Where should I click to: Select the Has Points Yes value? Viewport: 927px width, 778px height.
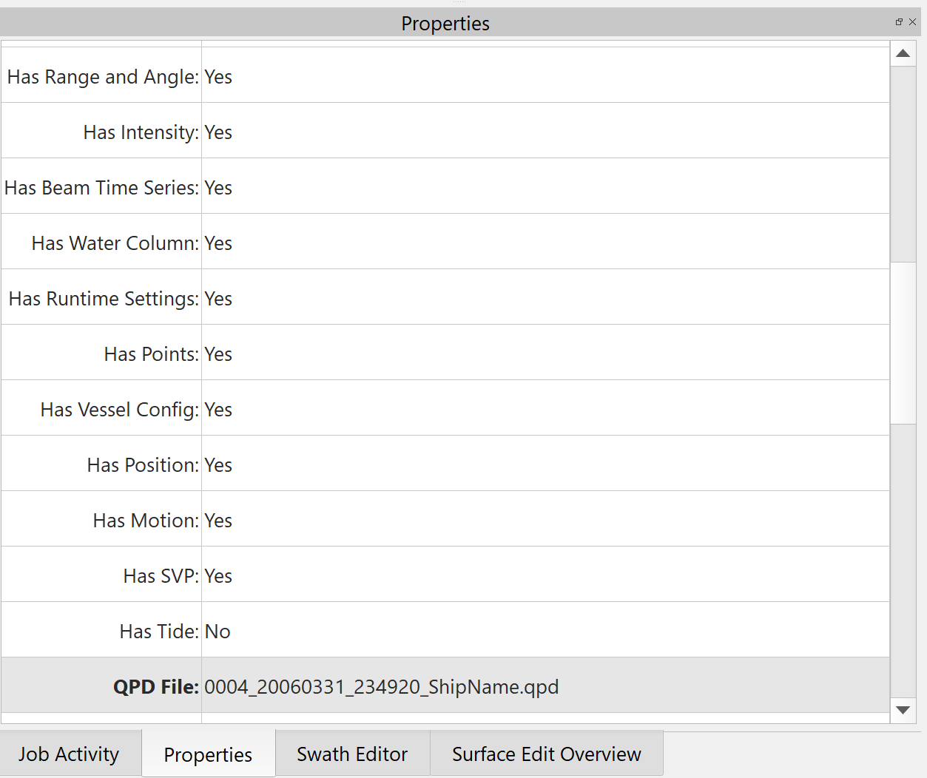click(218, 354)
